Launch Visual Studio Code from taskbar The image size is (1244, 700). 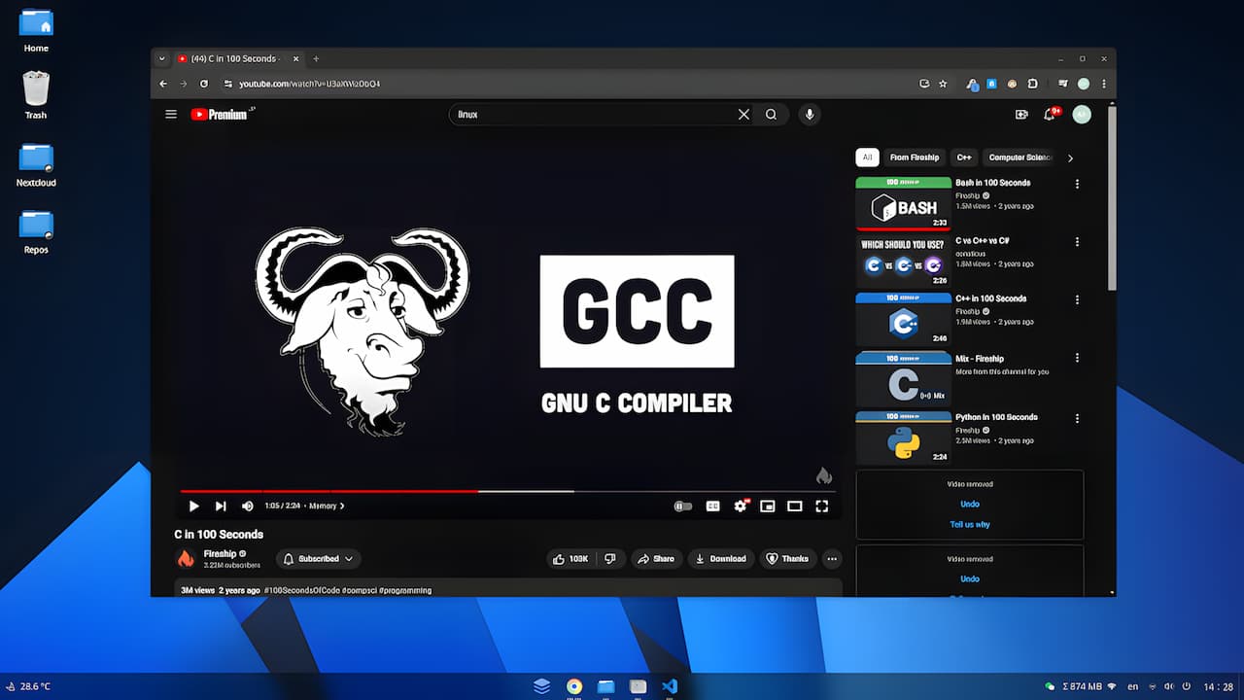tap(669, 686)
